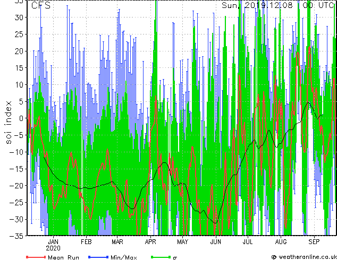The width and height of the screenshot is (337, 260).
Task: Click the -20 y-axis value
Action: tap(16, 186)
